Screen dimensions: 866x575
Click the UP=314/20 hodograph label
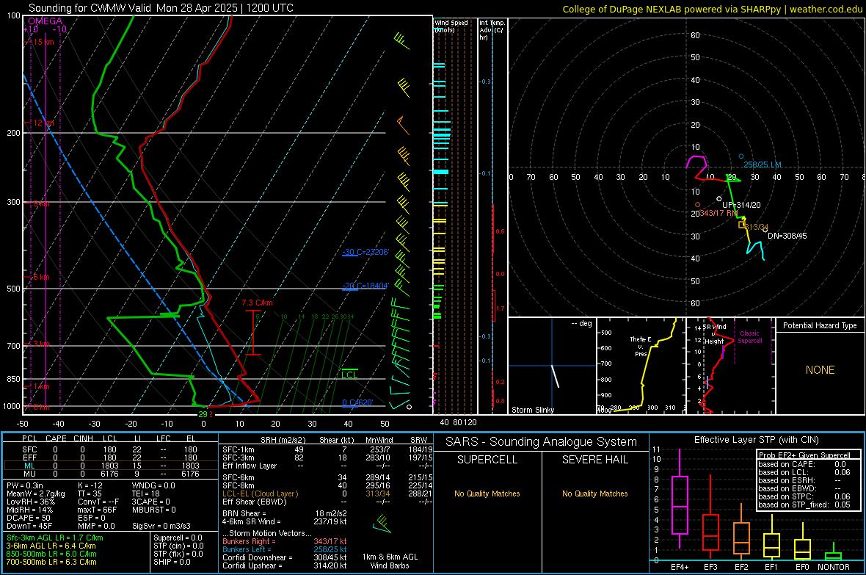[741, 205]
